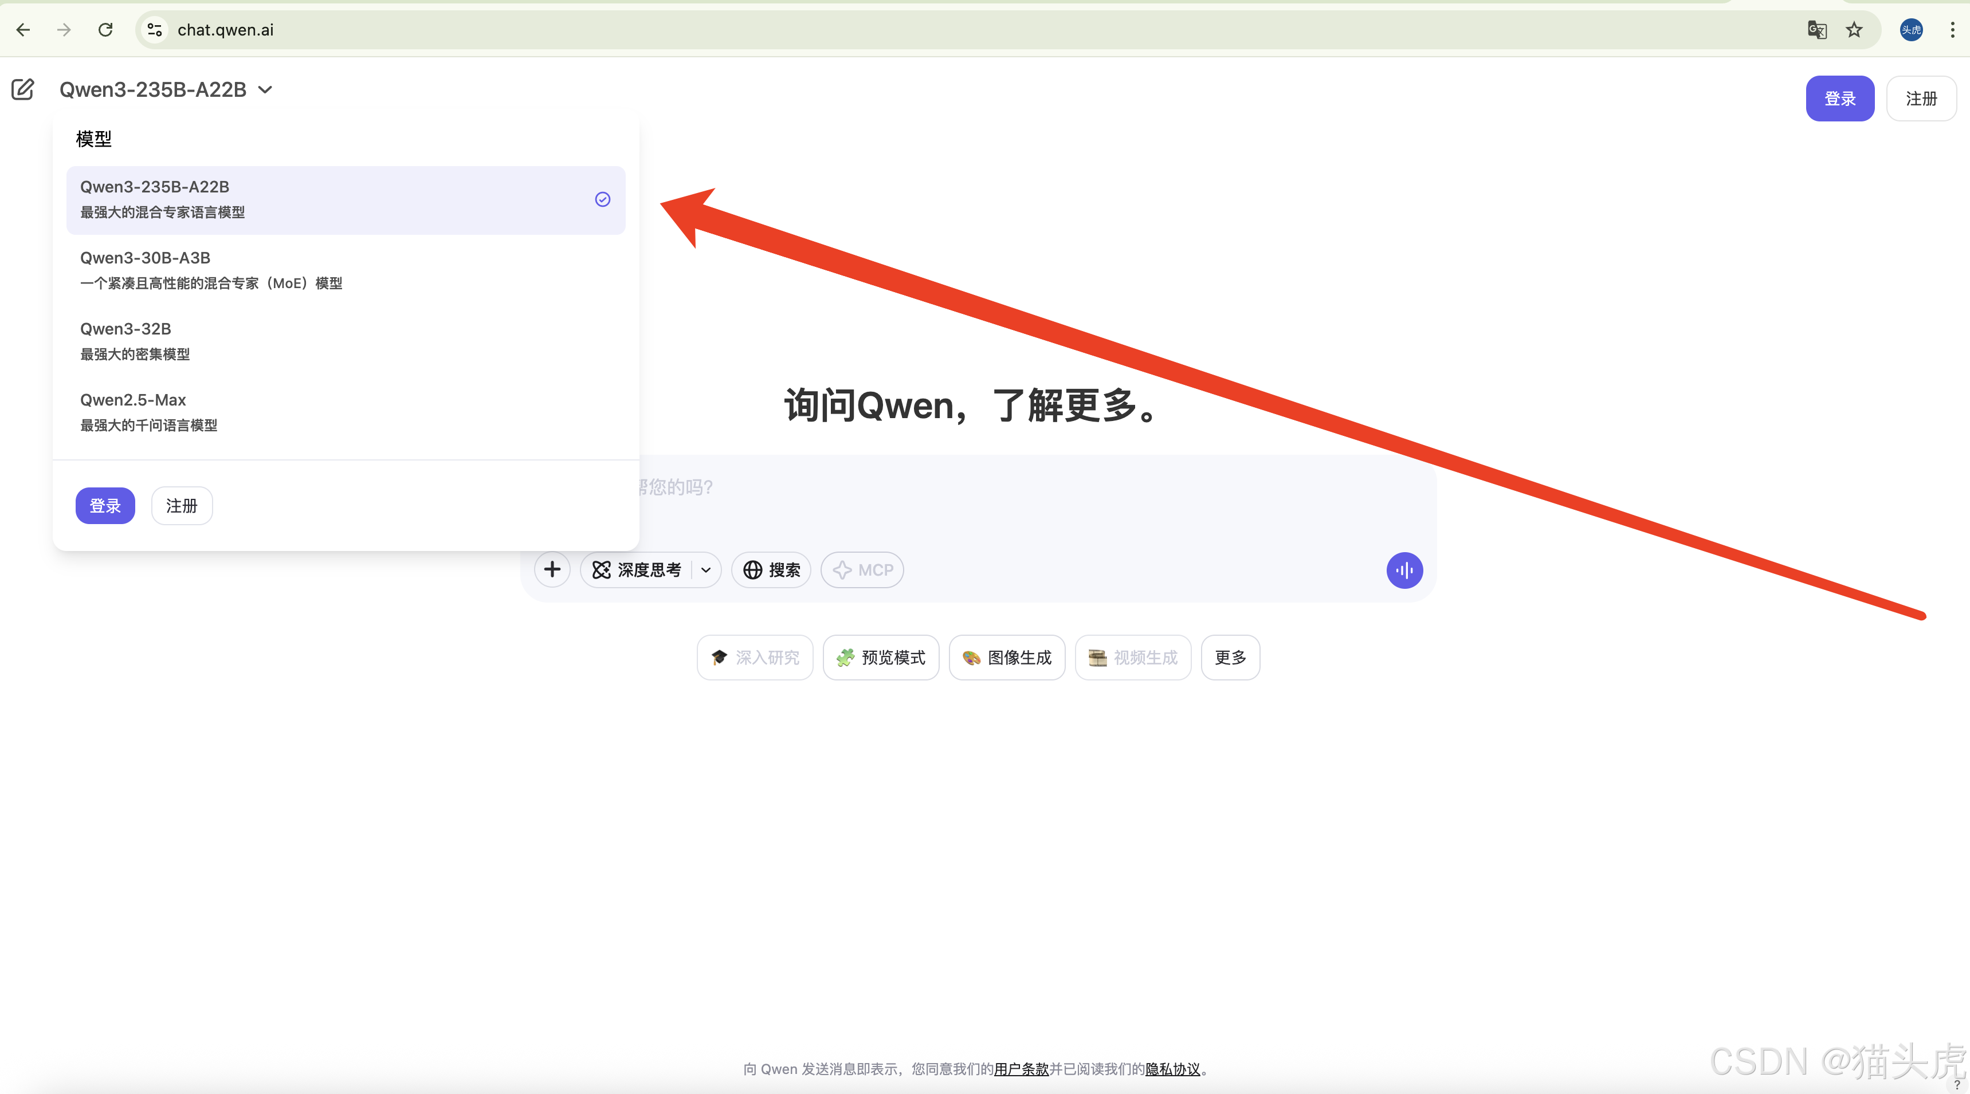This screenshot has height=1094, width=1970.
Task: Reload the page with refresh icon
Action: tap(105, 30)
